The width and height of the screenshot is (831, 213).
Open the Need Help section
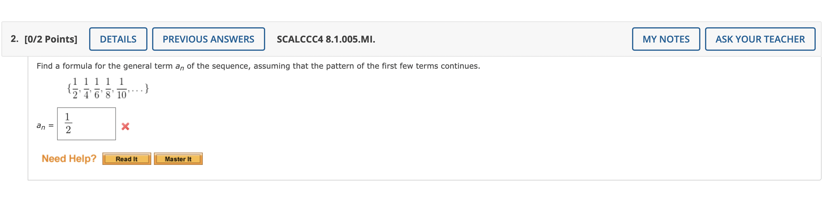[x=69, y=158]
